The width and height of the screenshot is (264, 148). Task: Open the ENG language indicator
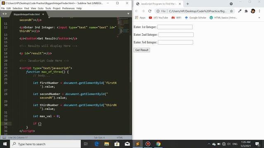tap(235, 144)
